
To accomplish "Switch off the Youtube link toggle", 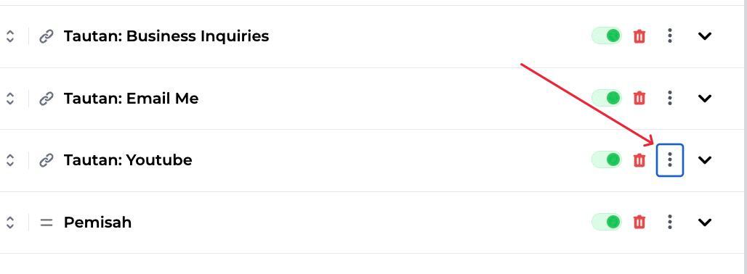I will tap(607, 159).
